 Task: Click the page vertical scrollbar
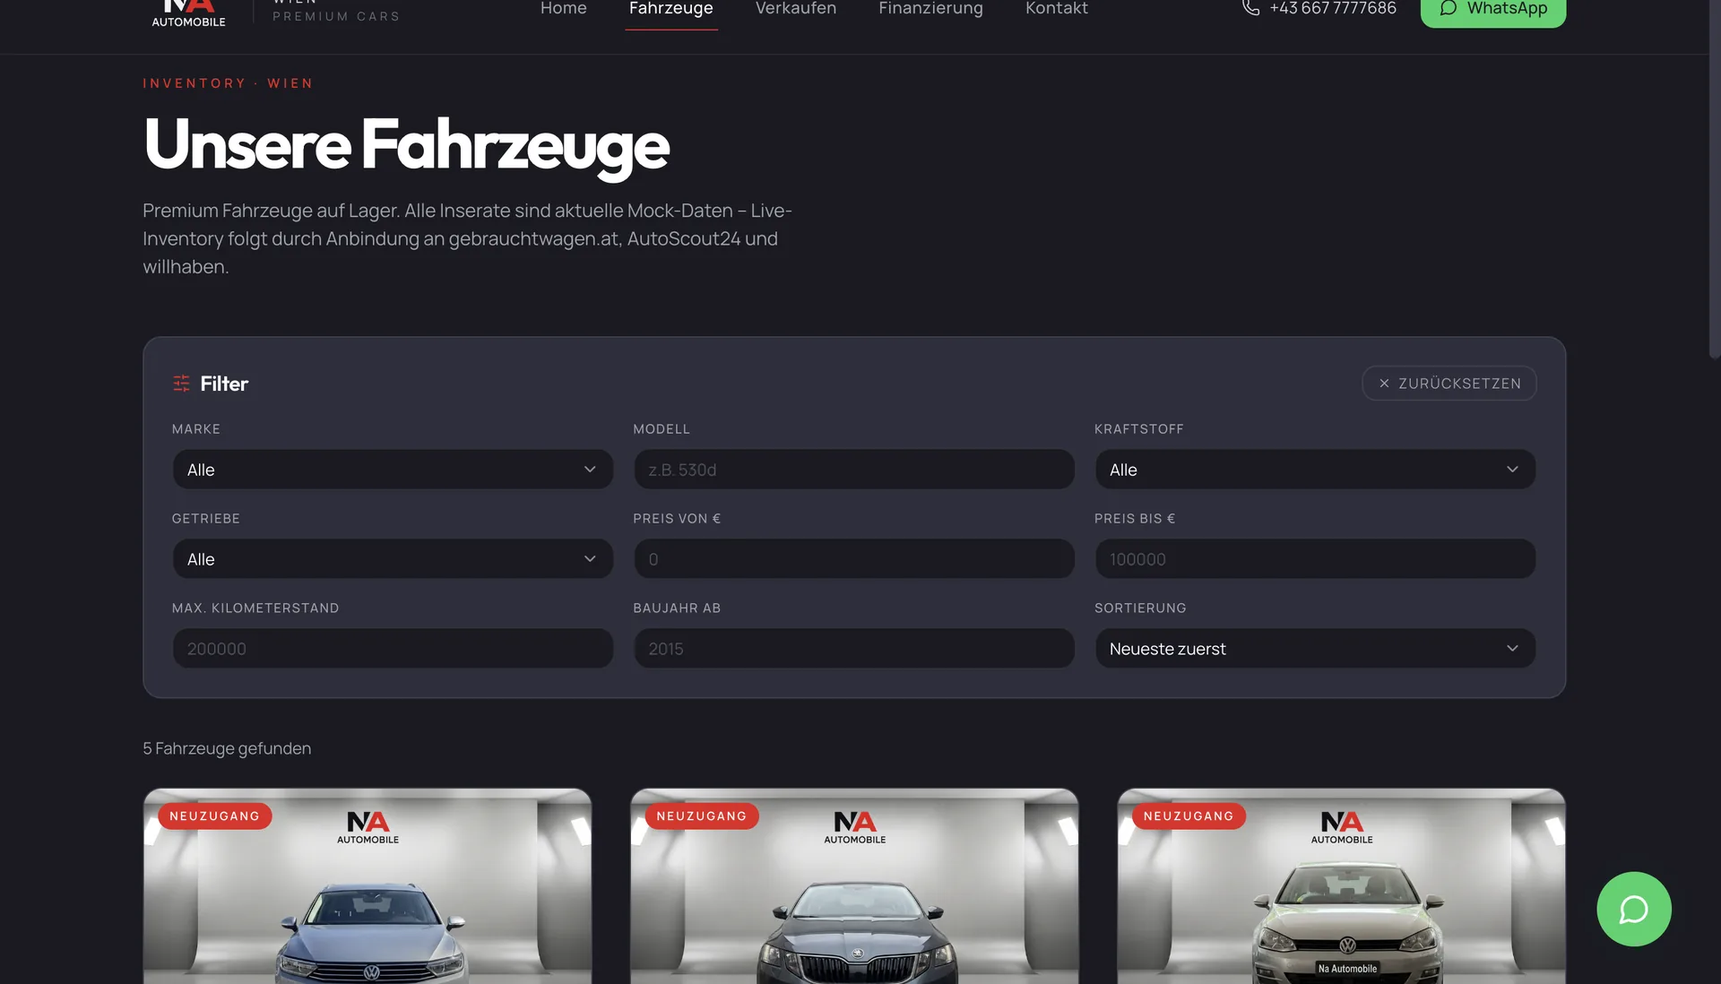[1715, 179]
